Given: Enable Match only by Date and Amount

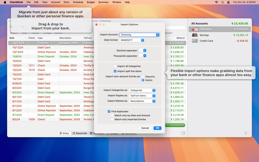Looking at the screenshot, I should coord(112,115).
